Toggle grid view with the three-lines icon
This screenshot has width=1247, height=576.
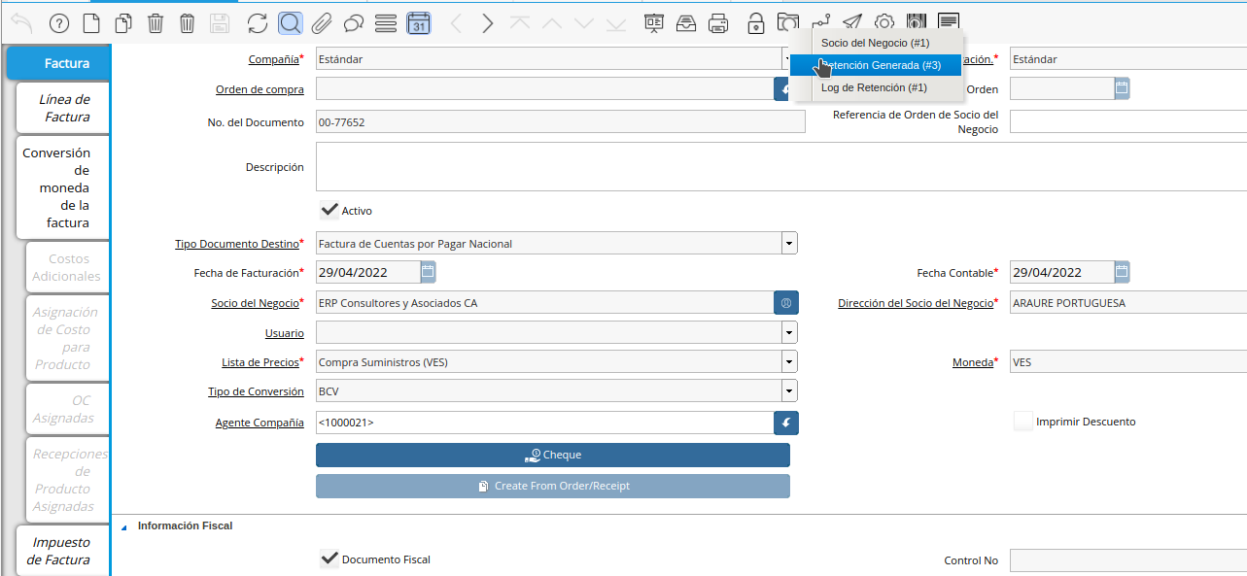click(386, 22)
